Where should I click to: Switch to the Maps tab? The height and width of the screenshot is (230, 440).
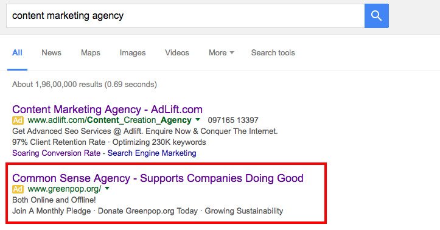tap(90, 53)
